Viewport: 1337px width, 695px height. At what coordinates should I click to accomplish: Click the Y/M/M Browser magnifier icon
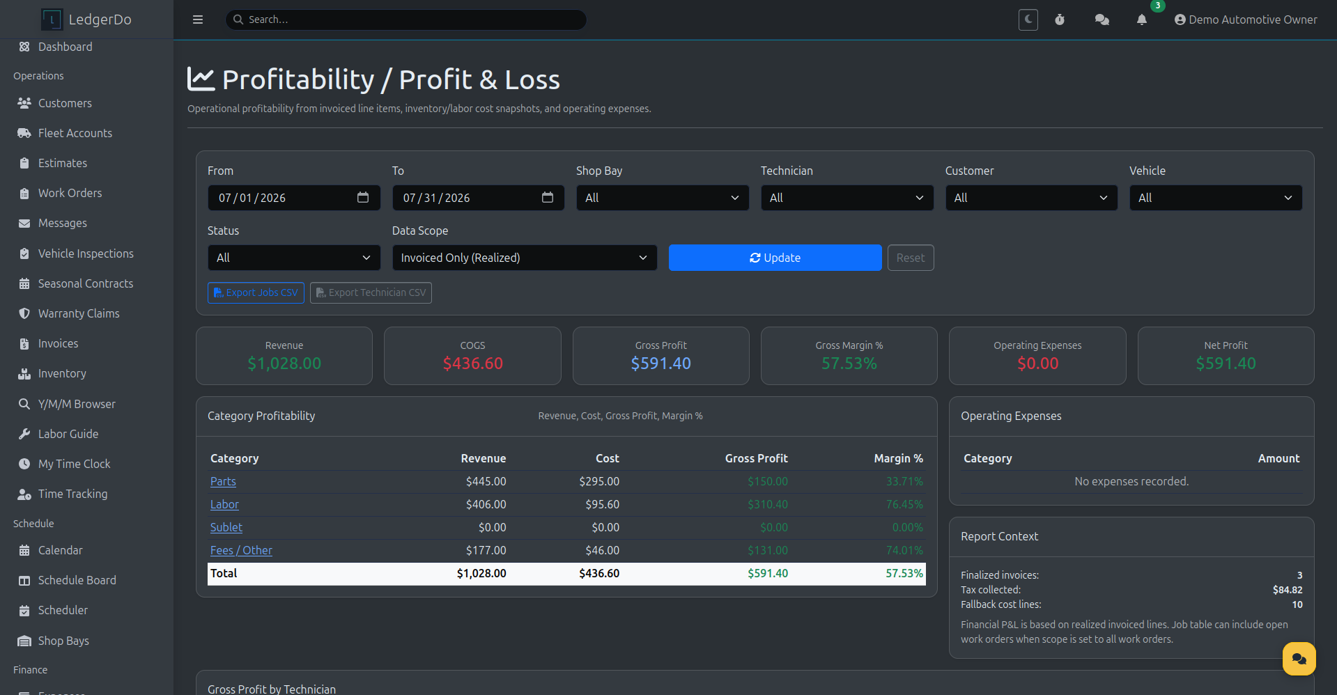pos(24,404)
